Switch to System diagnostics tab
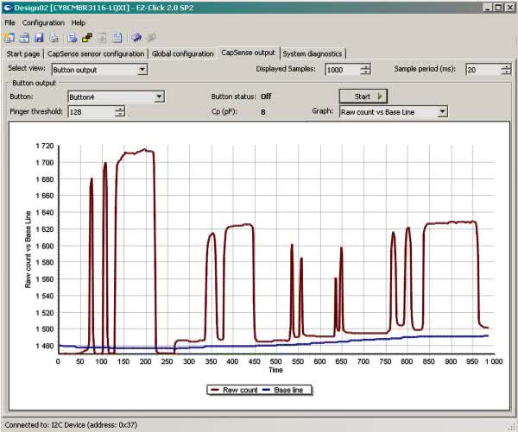Viewport: 518px width, 432px height. tap(313, 53)
